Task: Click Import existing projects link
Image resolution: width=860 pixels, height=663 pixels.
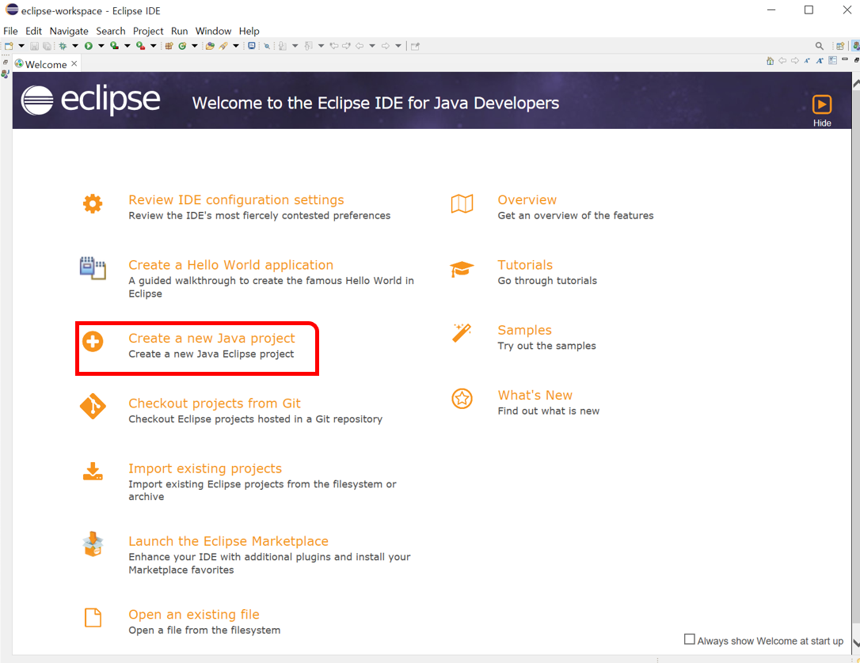Action: [205, 468]
